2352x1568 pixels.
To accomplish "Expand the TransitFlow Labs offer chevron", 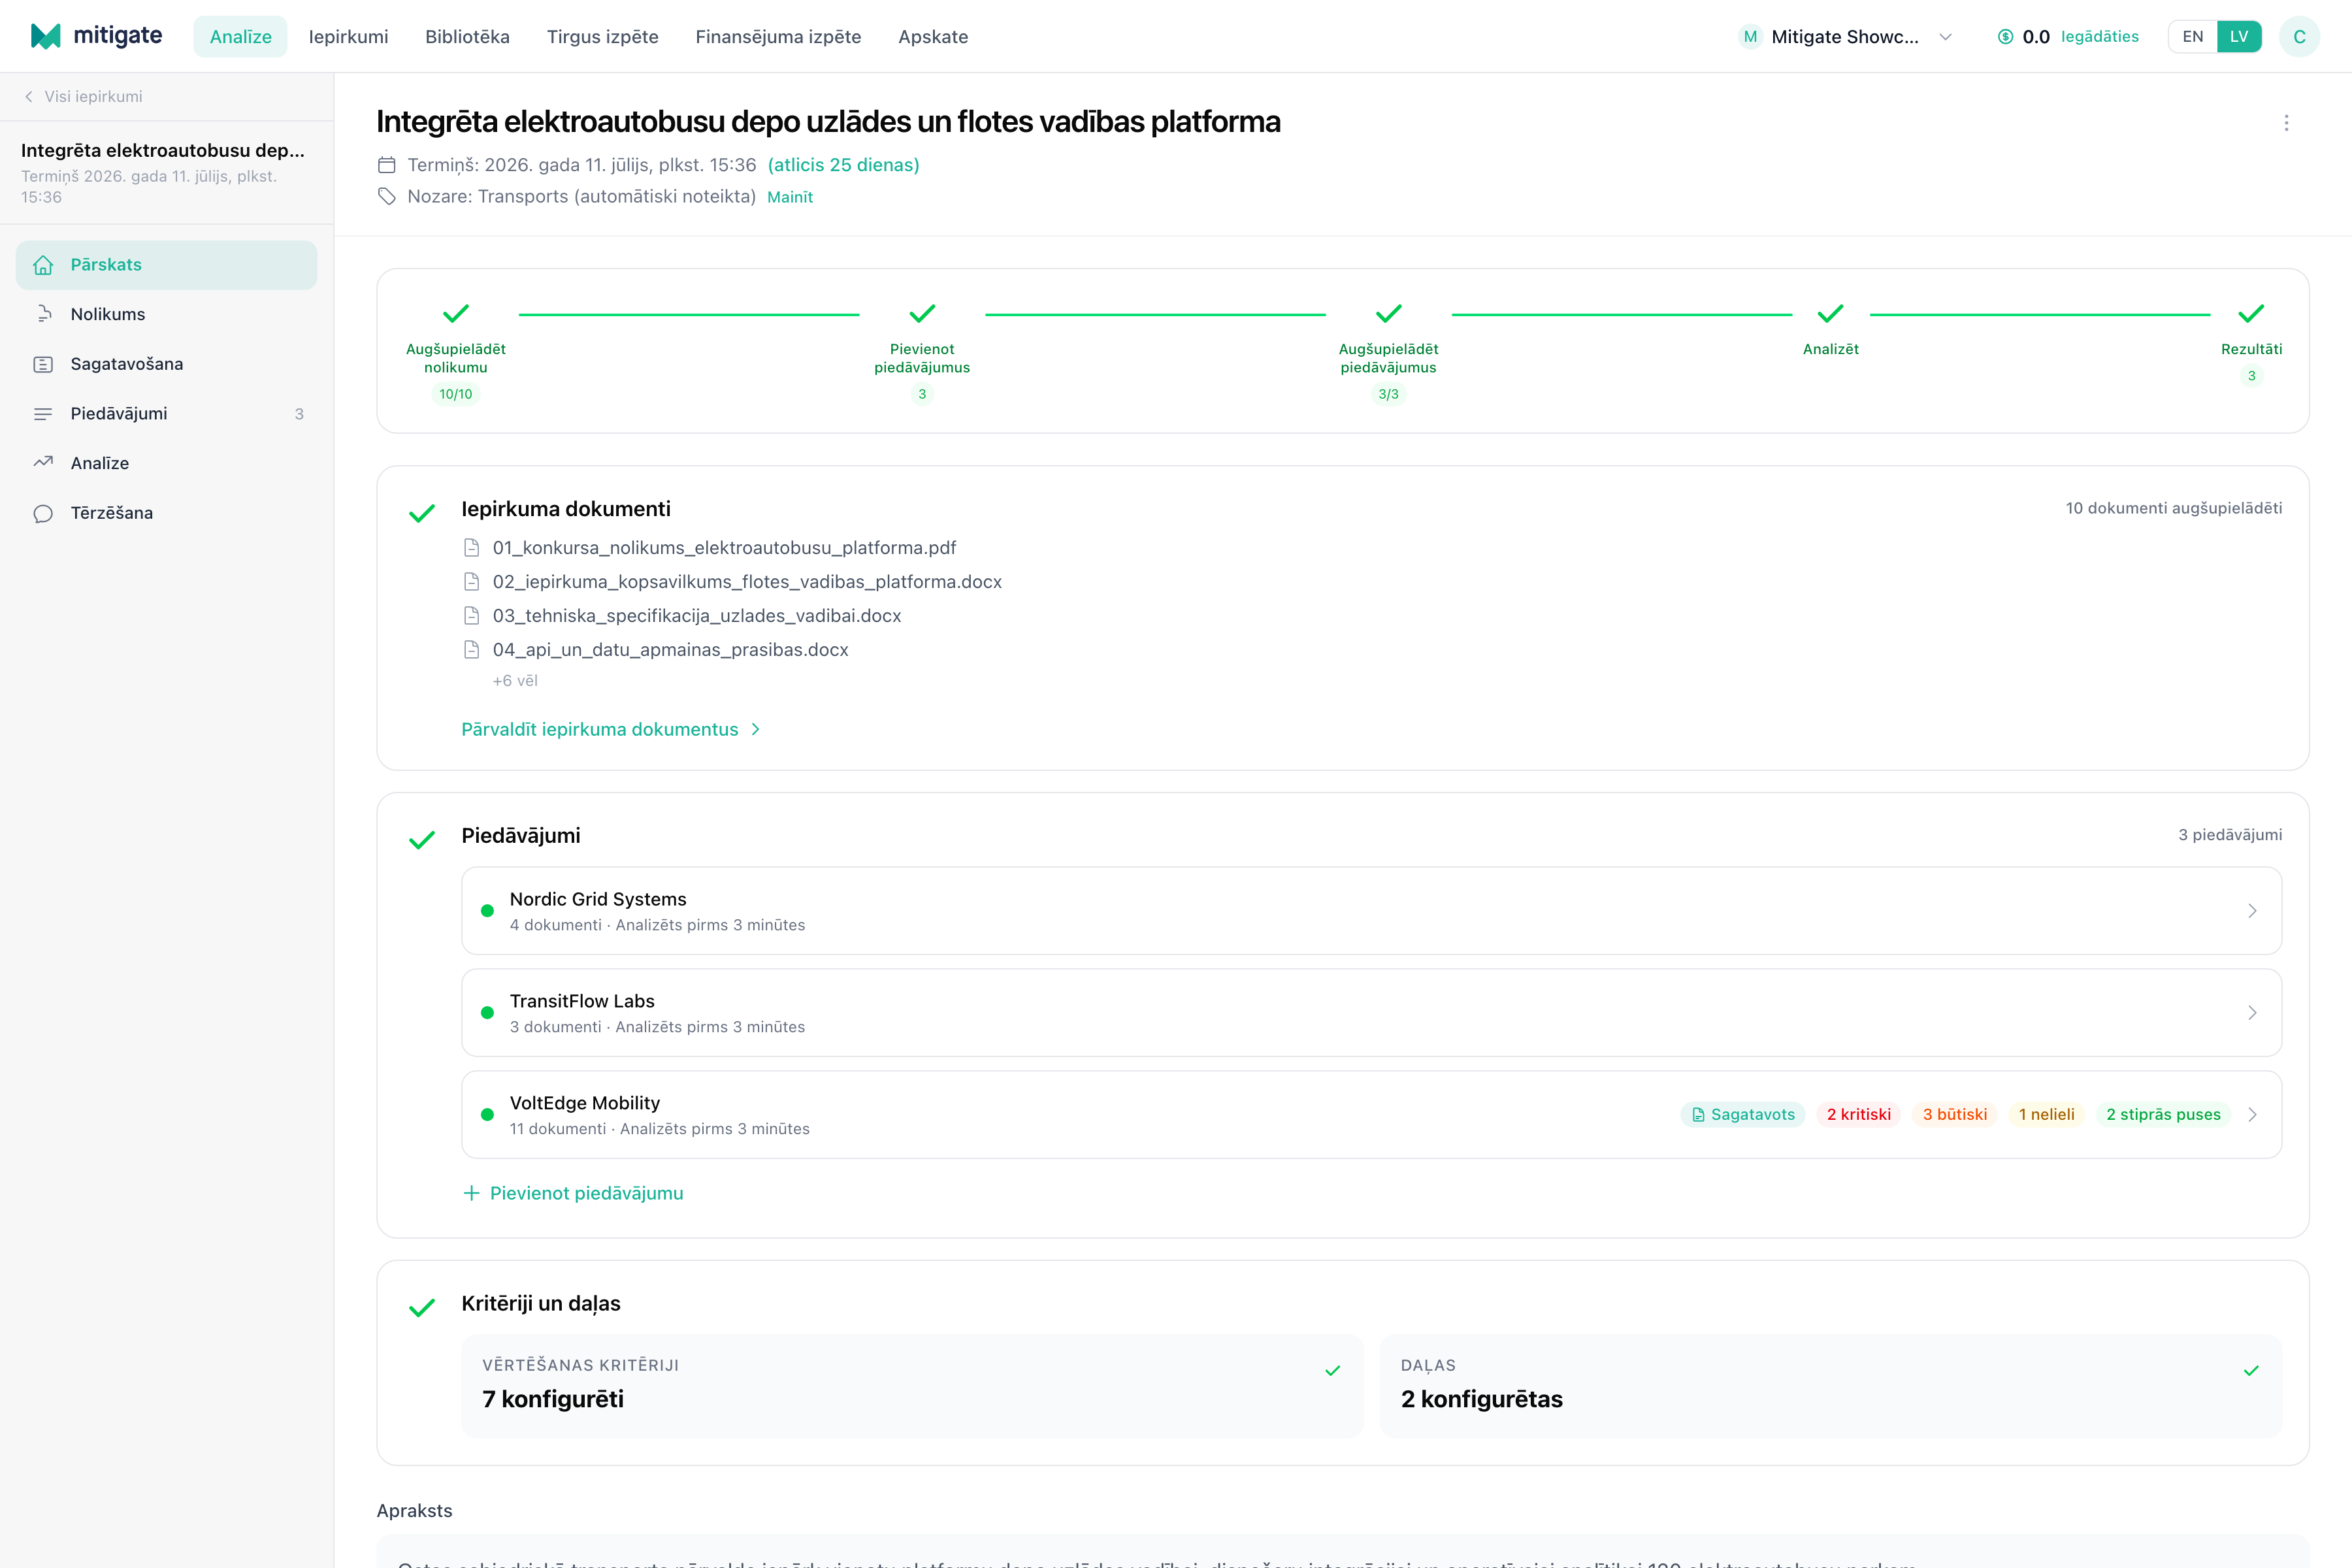I will pyautogui.click(x=2252, y=1013).
